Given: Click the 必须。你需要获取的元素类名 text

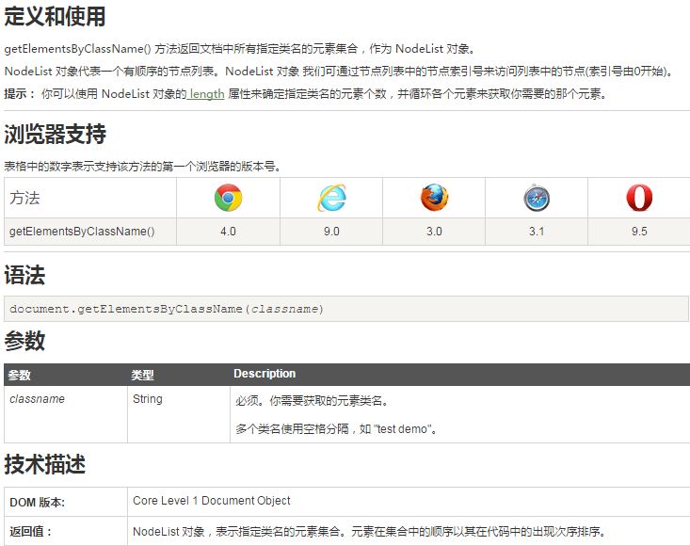Looking at the screenshot, I should click(312, 401).
